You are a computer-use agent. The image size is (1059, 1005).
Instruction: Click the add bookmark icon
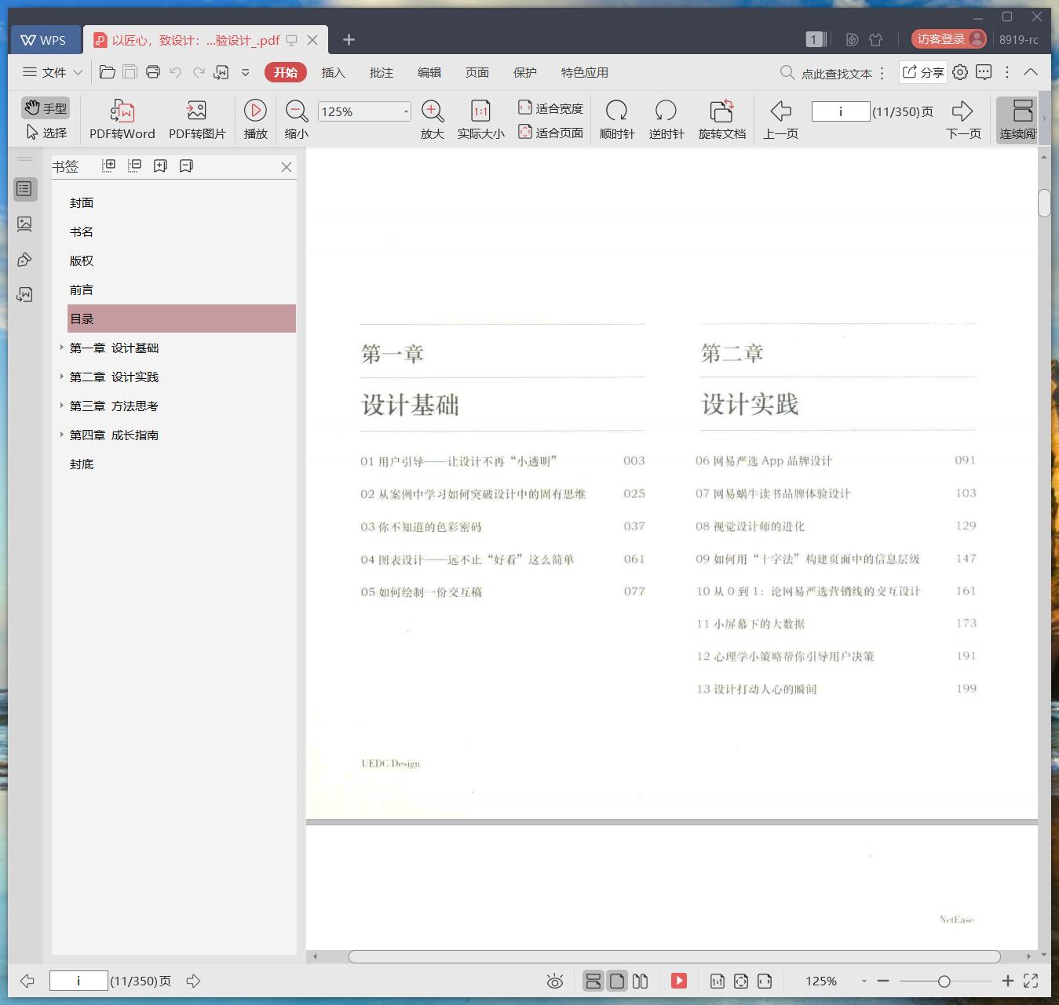point(160,166)
